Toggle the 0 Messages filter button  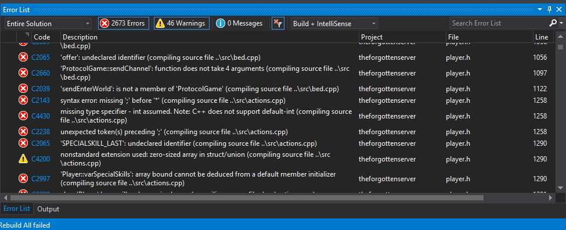click(x=239, y=23)
